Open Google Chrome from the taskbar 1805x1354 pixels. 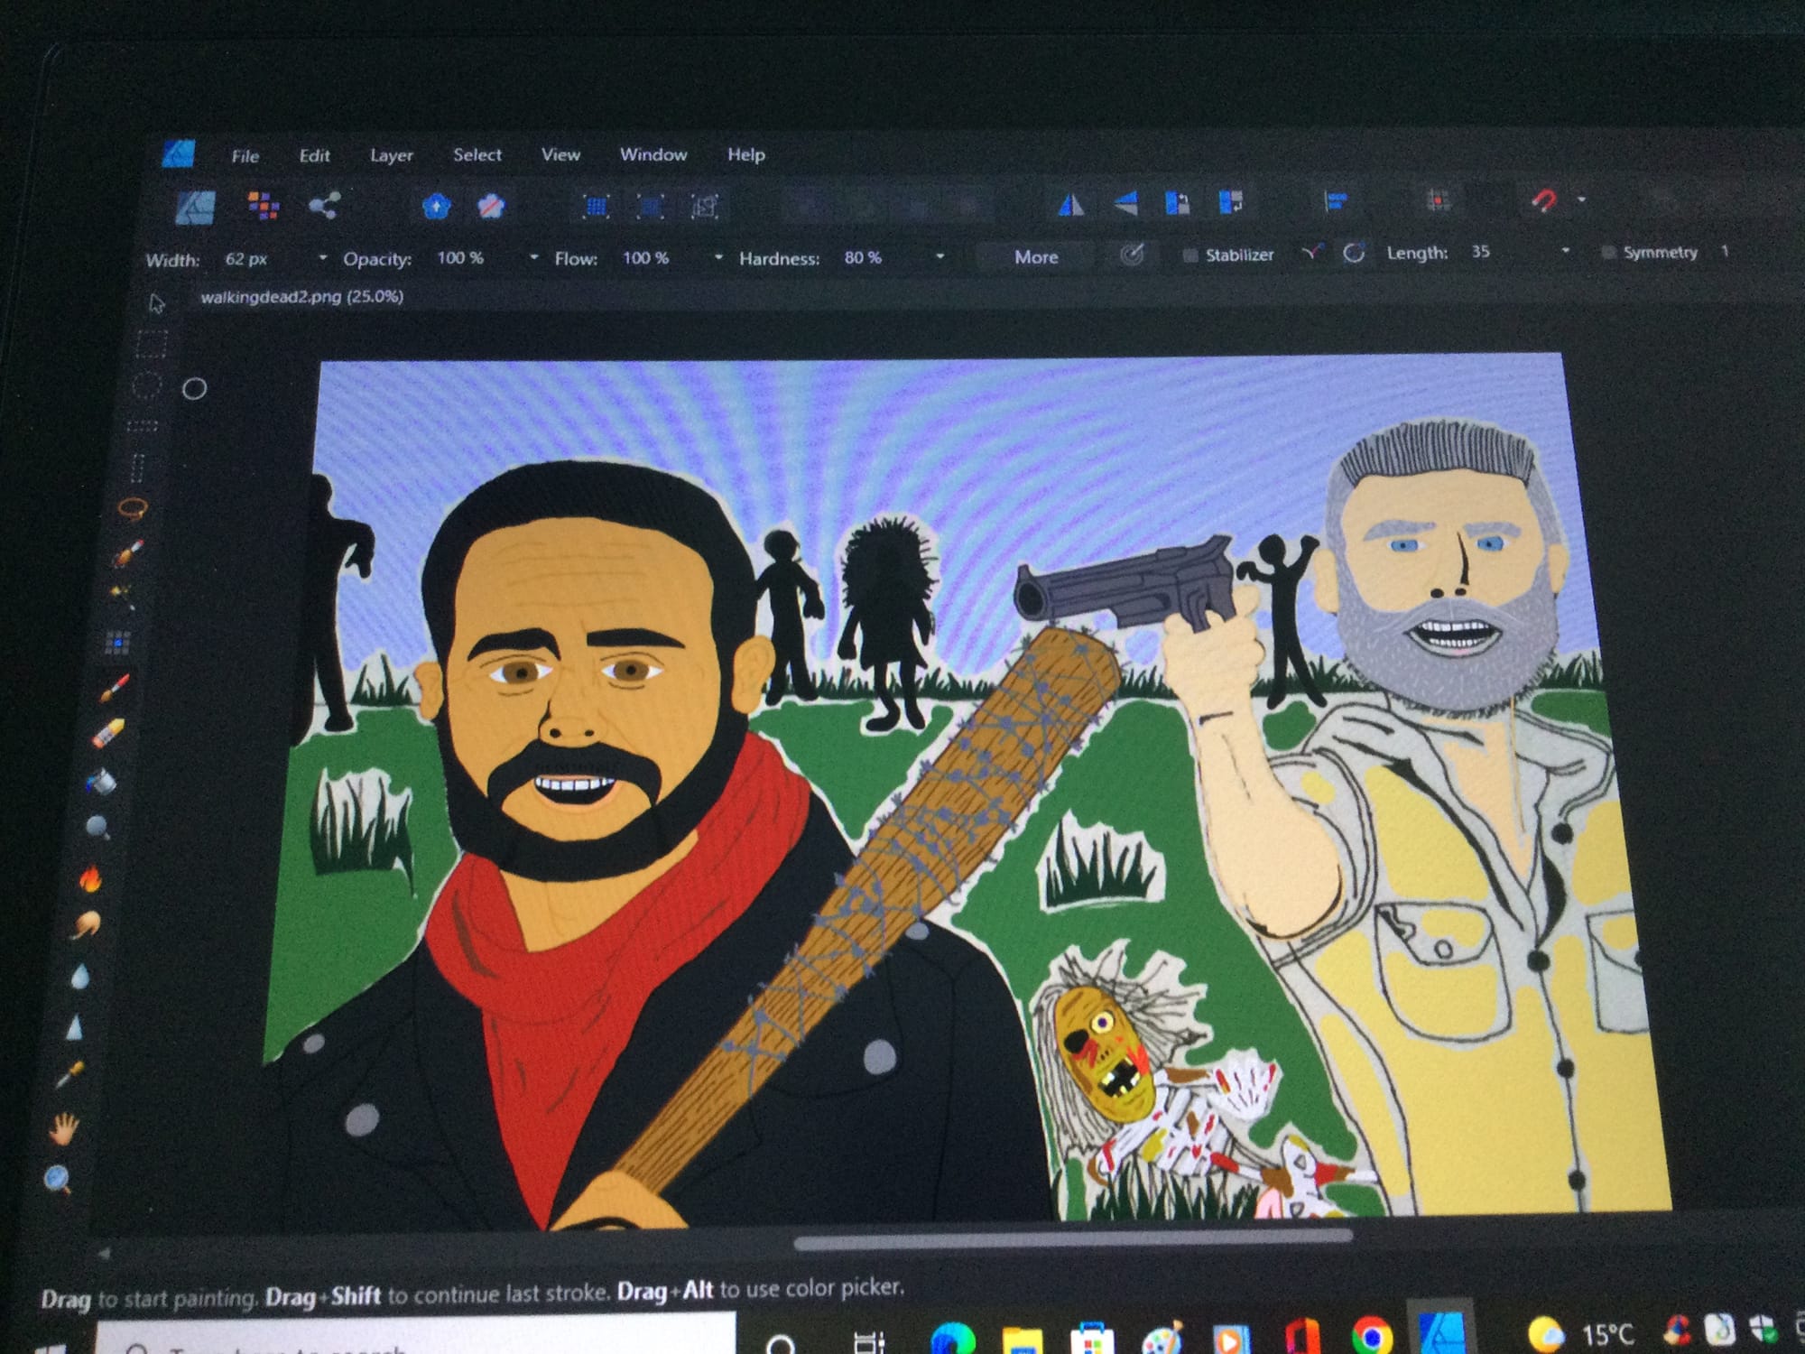(1372, 1335)
